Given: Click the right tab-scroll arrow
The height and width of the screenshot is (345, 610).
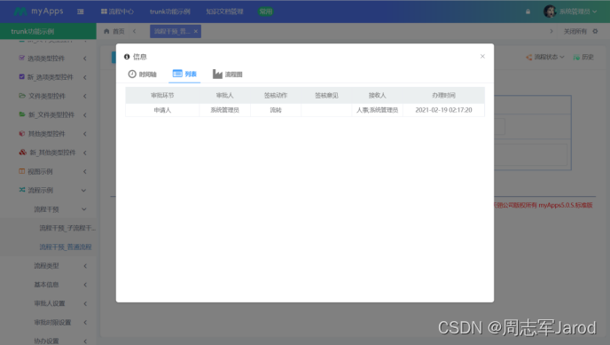Looking at the screenshot, I should [x=551, y=31].
